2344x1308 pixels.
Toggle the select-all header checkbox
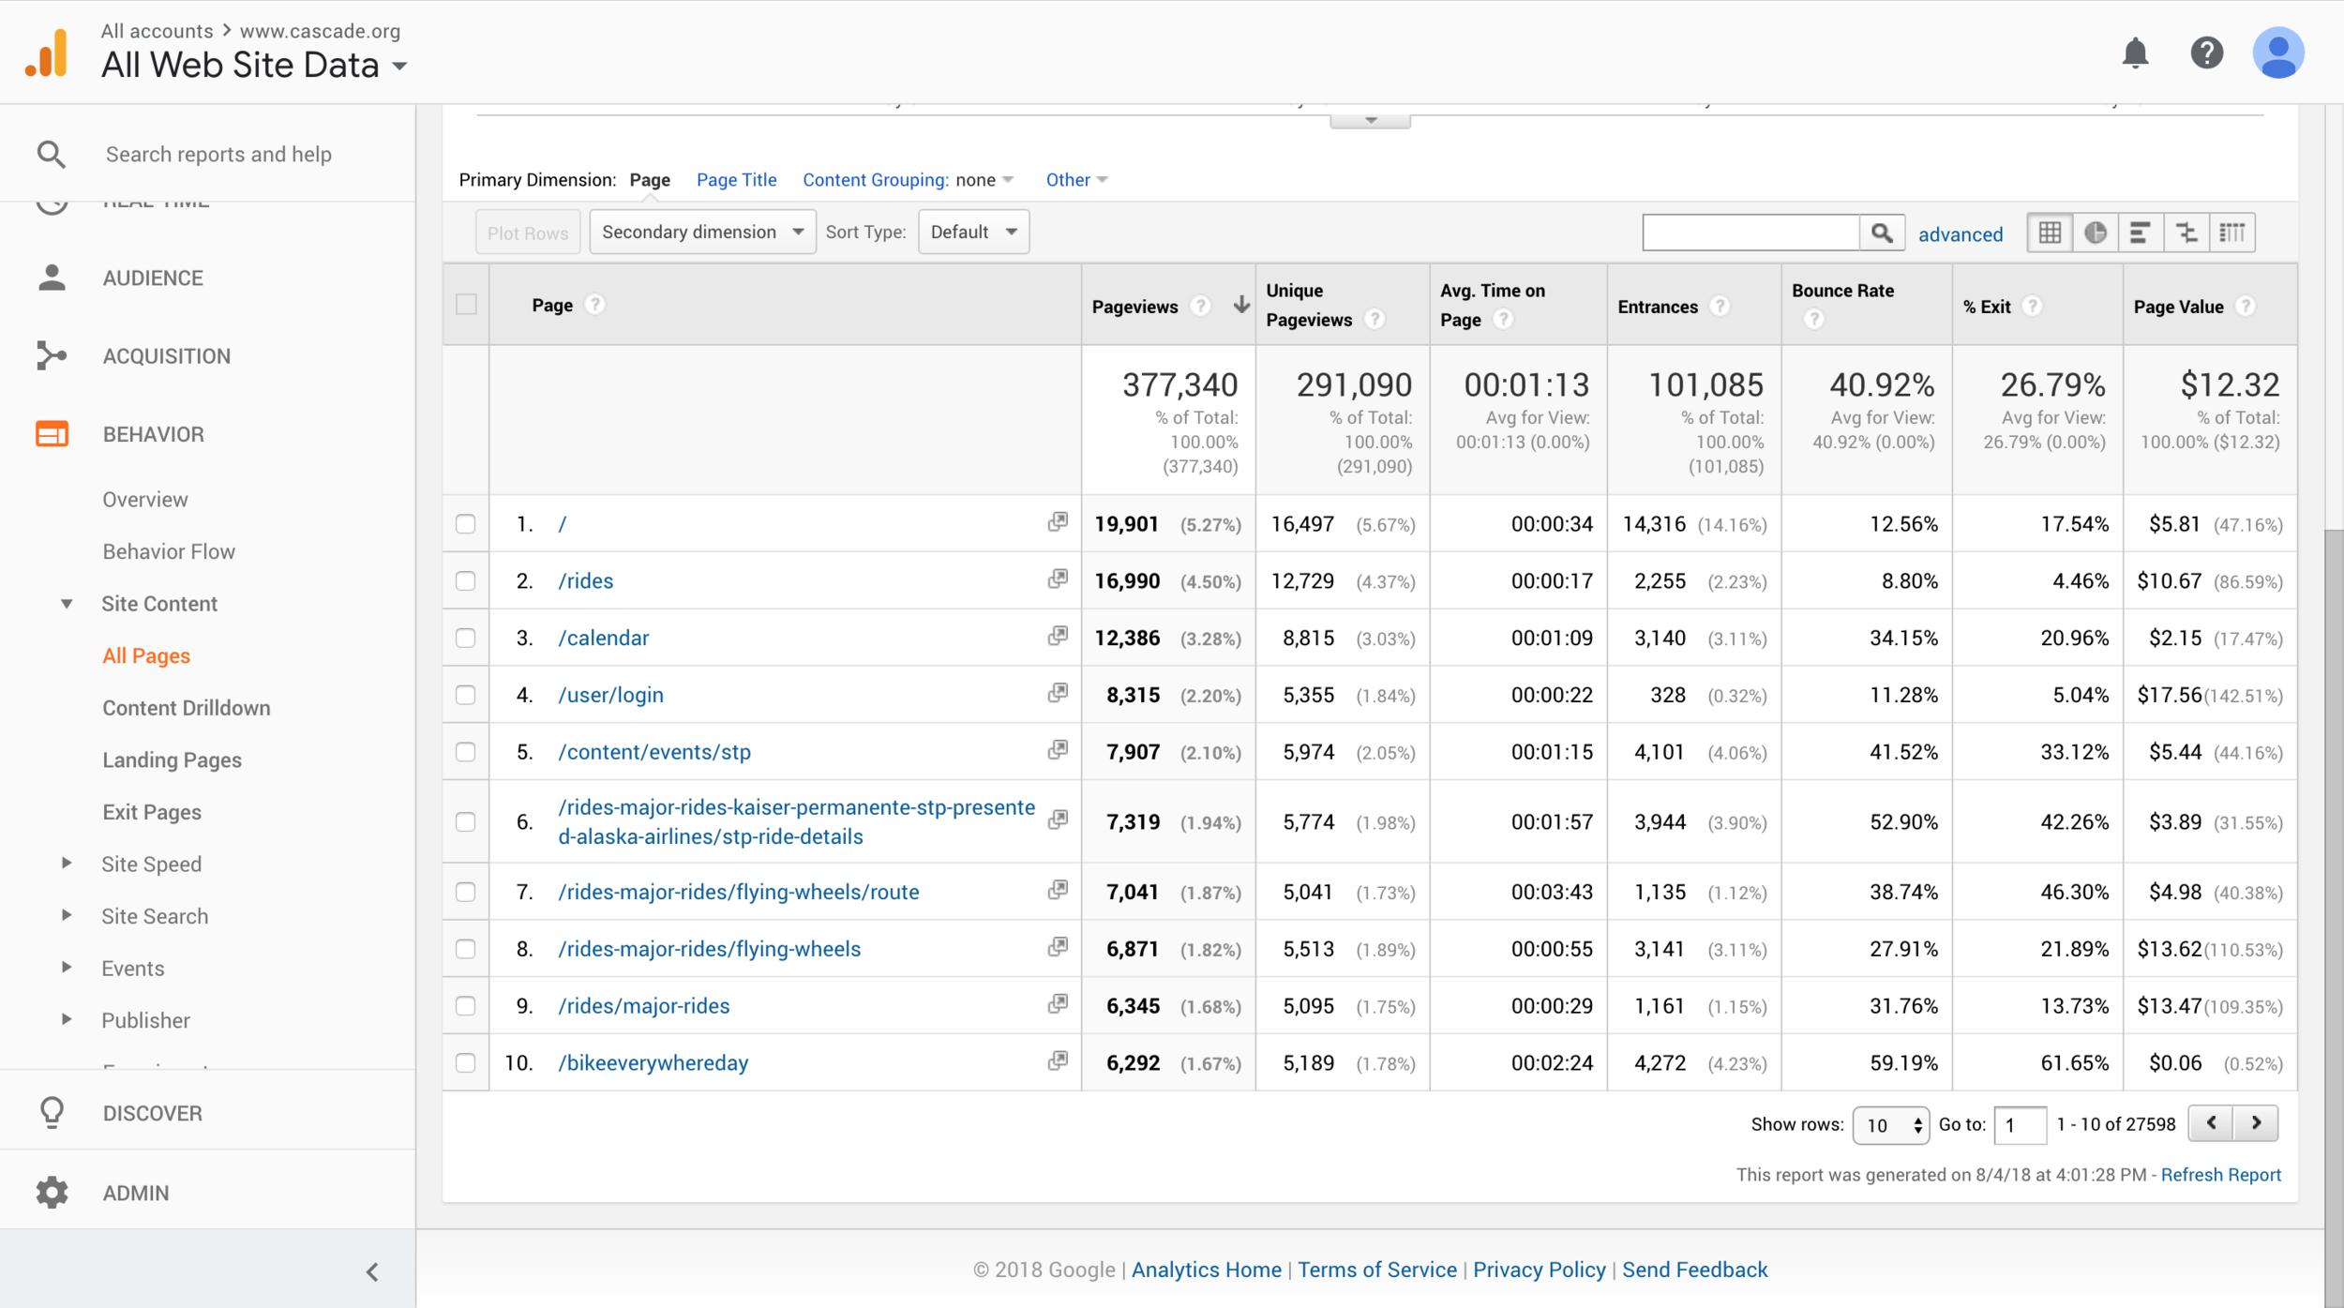click(466, 305)
